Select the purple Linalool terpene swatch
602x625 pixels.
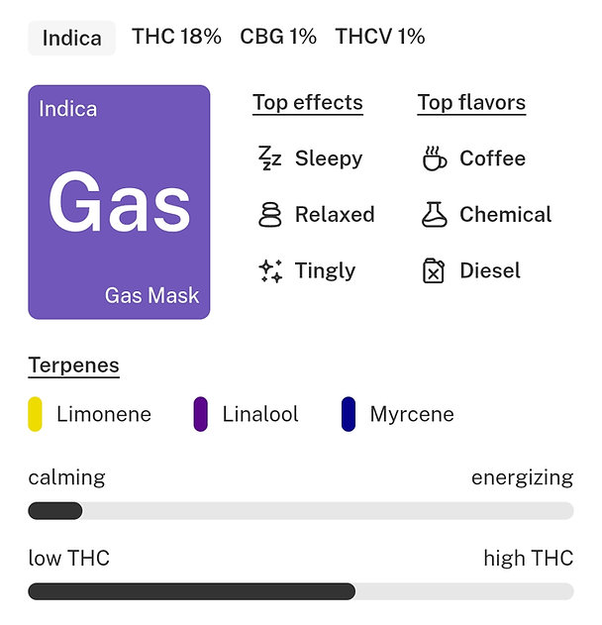pos(200,414)
